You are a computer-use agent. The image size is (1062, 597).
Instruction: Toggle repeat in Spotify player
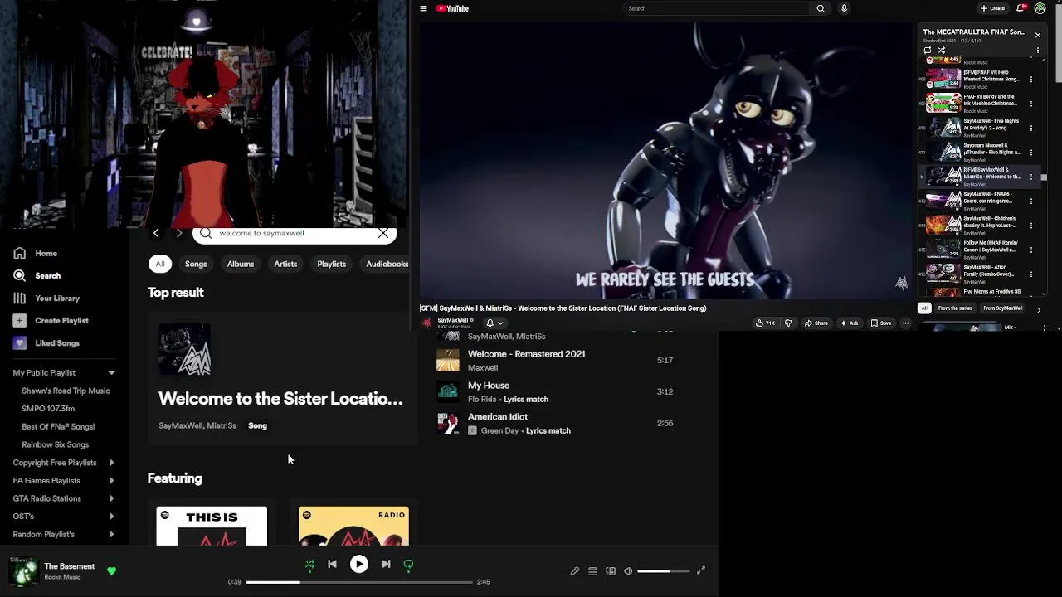408,564
